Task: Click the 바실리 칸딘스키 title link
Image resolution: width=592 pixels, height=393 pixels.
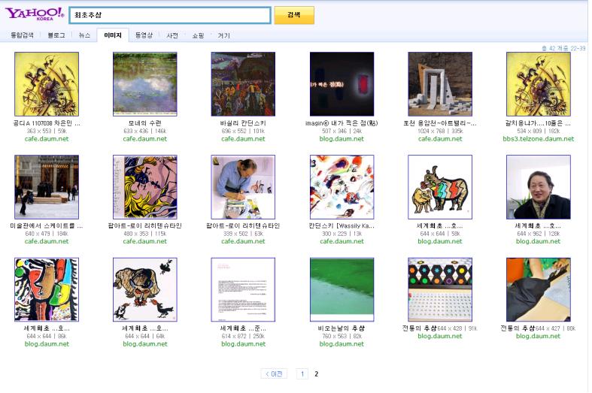Action: point(243,123)
